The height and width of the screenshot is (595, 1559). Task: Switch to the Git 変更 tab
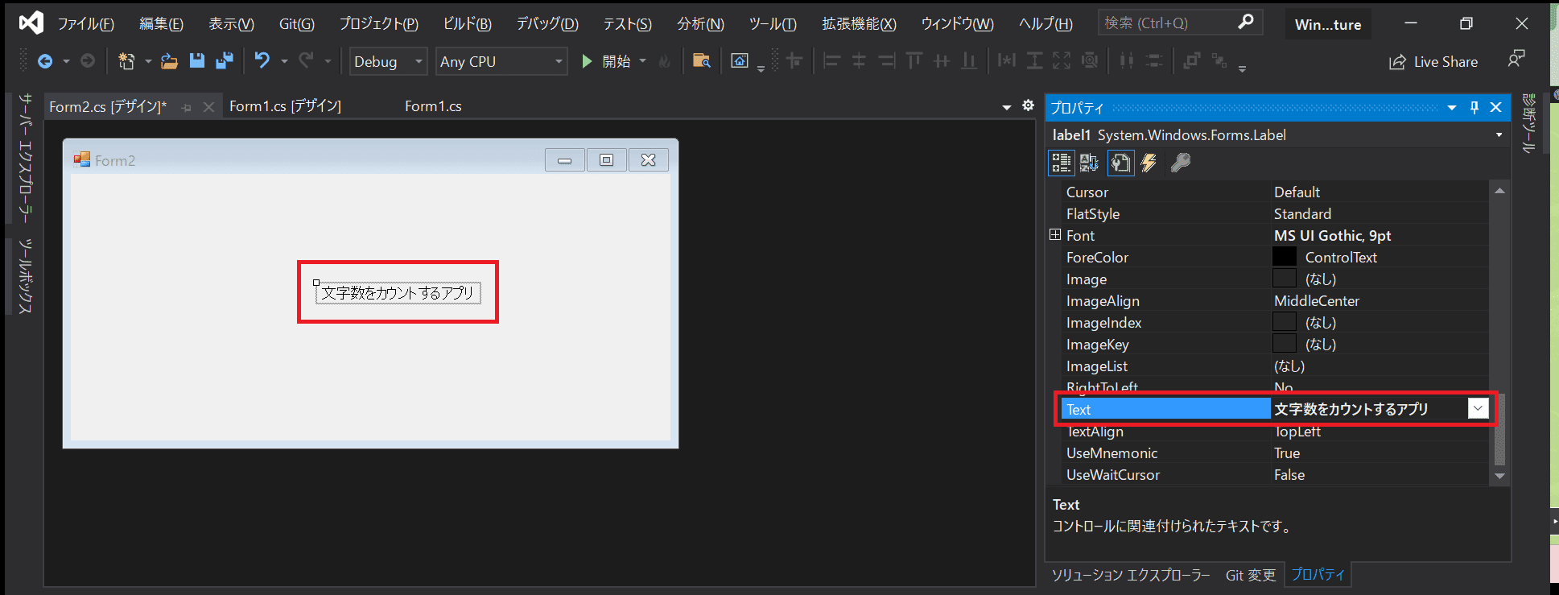click(1251, 575)
